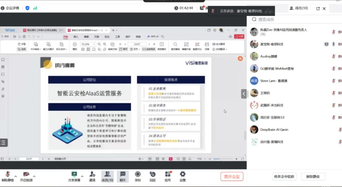Switch to 阅读模式 reading mode

tap(161, 47)
